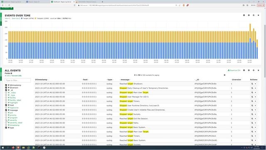This screenshot has height=150, width=266.
Task: Open action dropdown for 'Stopped User Manager' row
Action: click(x=255, y=97)
